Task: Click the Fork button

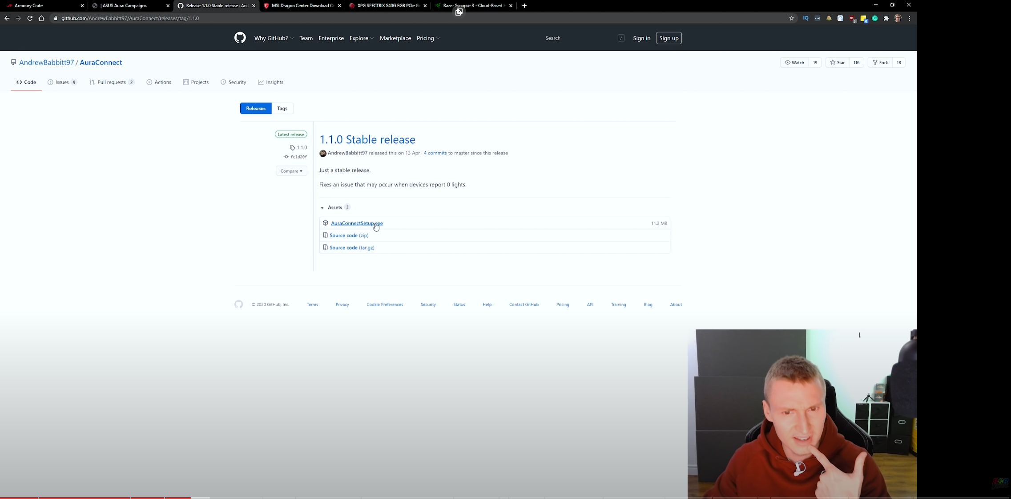Action: click(880, 63)
